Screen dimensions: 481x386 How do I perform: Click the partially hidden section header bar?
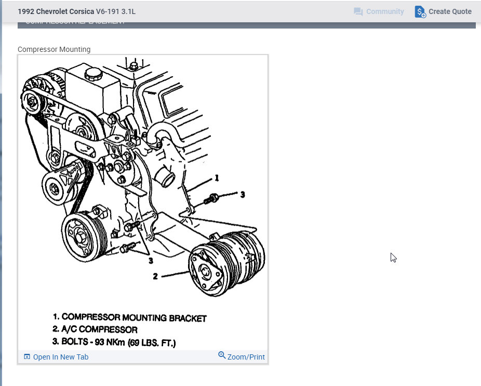click(x=247, y=25)
